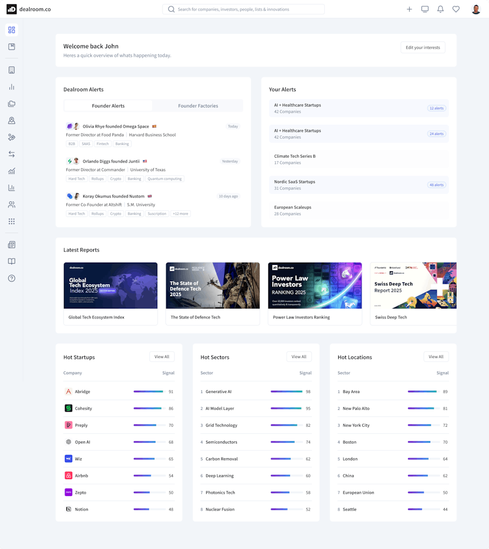Open the dashboard grid icon in sidebar
489x549 pixels.
pos(12,30)
